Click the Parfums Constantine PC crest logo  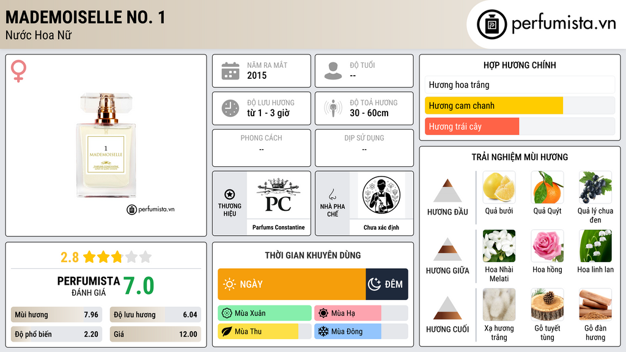click(278, 195)
